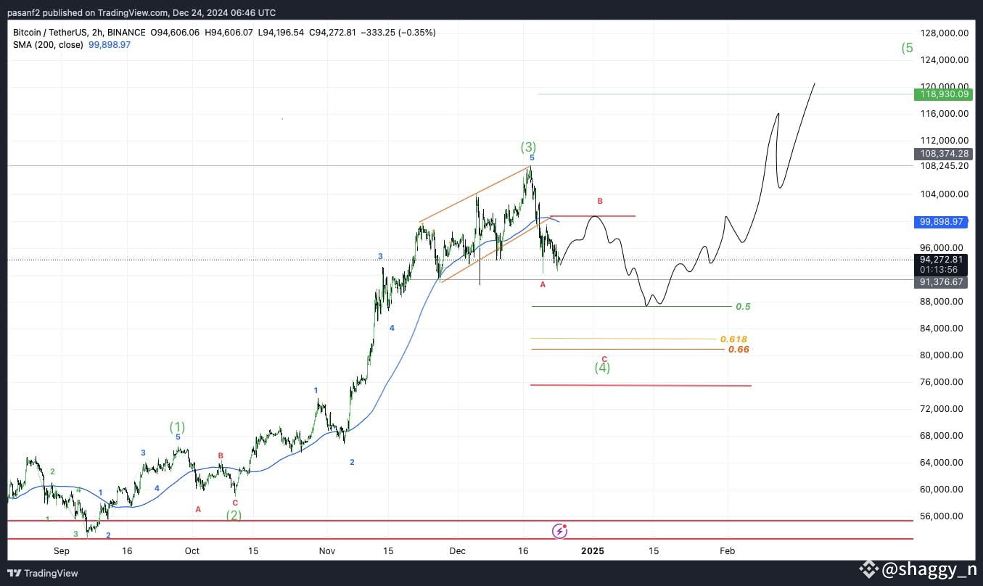Click the orange 0.66 Fibonacci level label
This screenshot has height=586, width=983.
coord(739,350)
